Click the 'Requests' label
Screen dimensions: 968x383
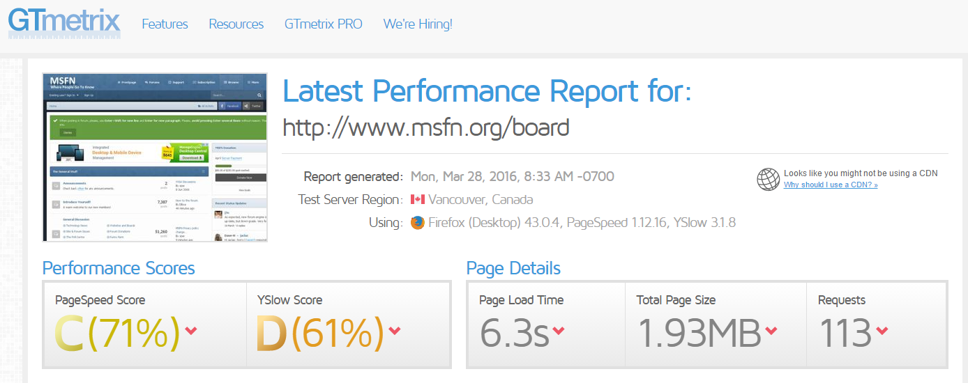point(842,300)
